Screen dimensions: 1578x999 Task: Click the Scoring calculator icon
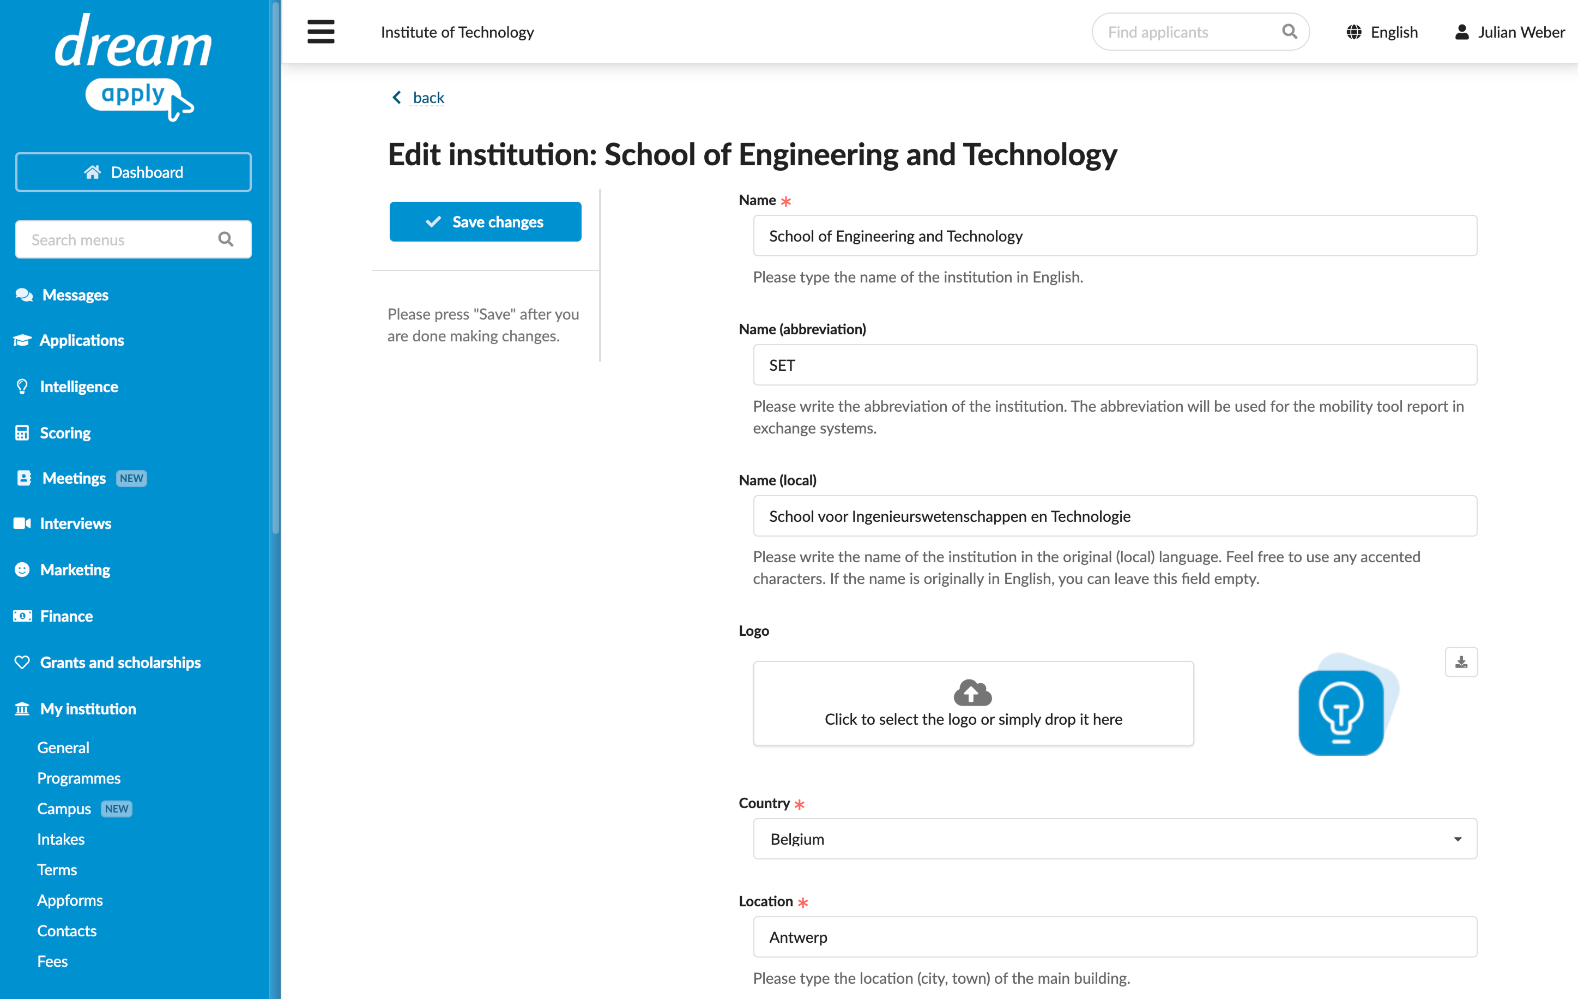(x=22, y=432)
